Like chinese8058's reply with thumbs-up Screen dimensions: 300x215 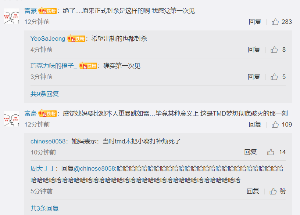[271, 152]
